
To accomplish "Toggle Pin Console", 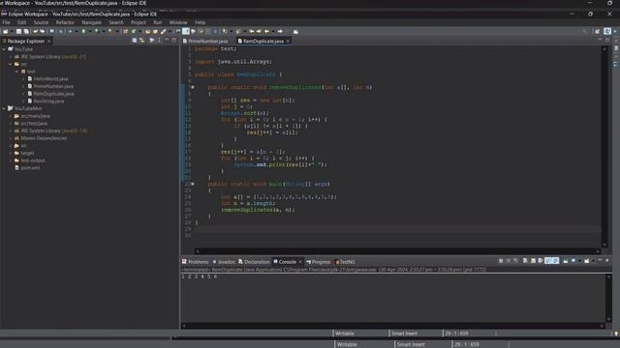I will click(x=566, y=261).
